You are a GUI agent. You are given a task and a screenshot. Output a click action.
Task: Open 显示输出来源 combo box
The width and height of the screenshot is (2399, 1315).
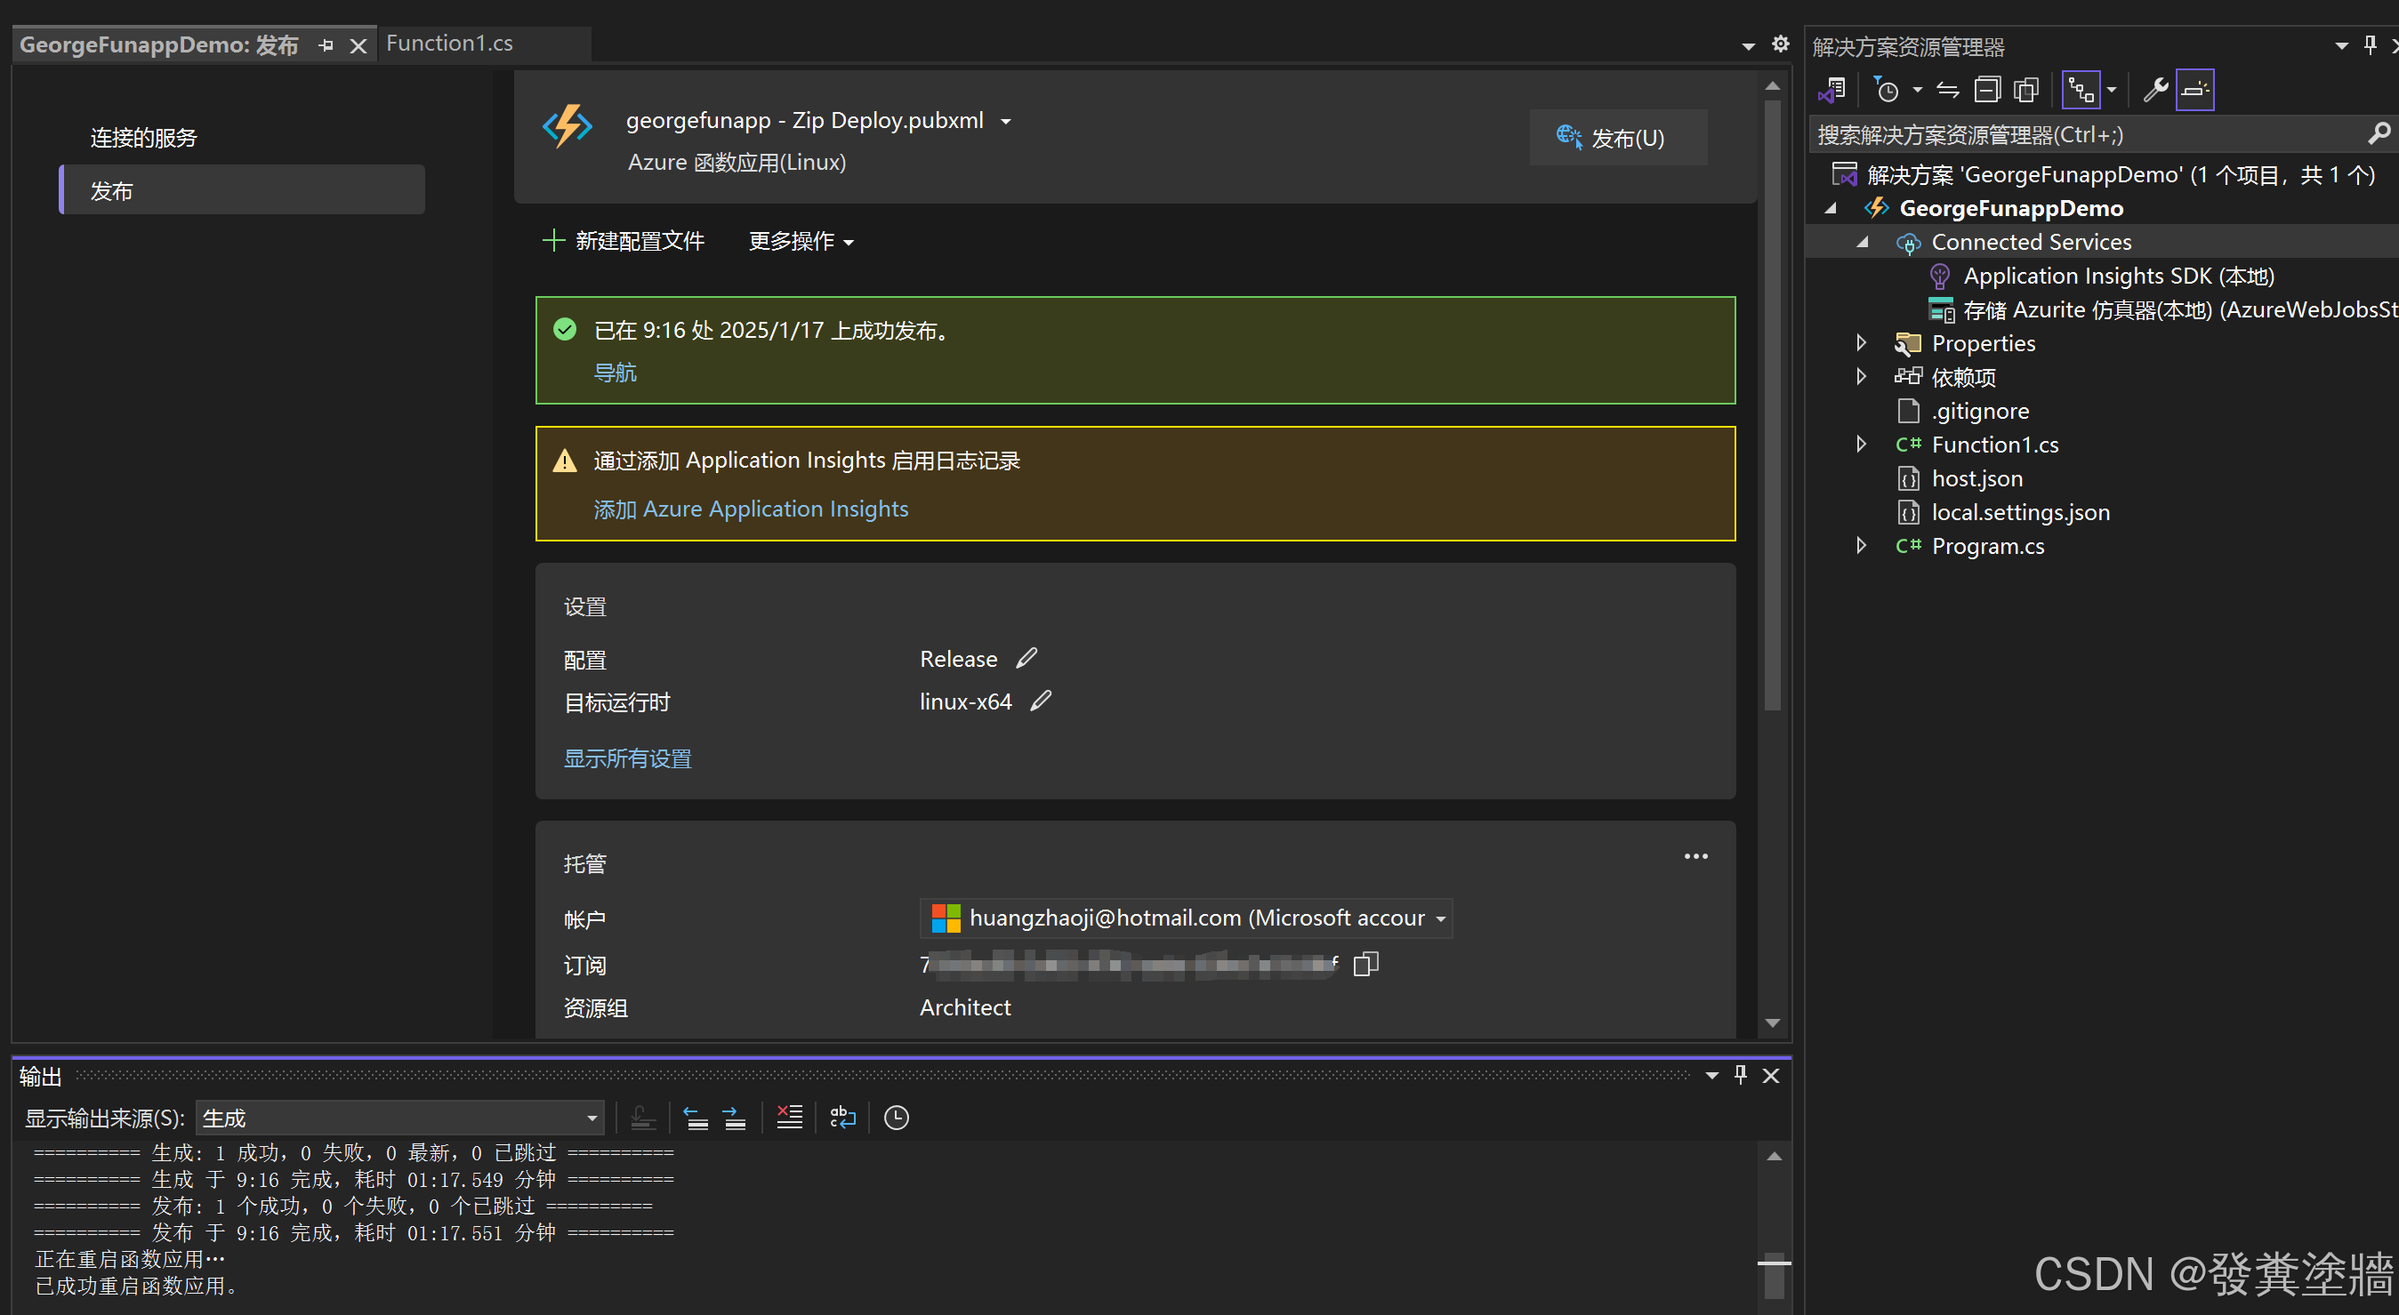coord(400,1118)
